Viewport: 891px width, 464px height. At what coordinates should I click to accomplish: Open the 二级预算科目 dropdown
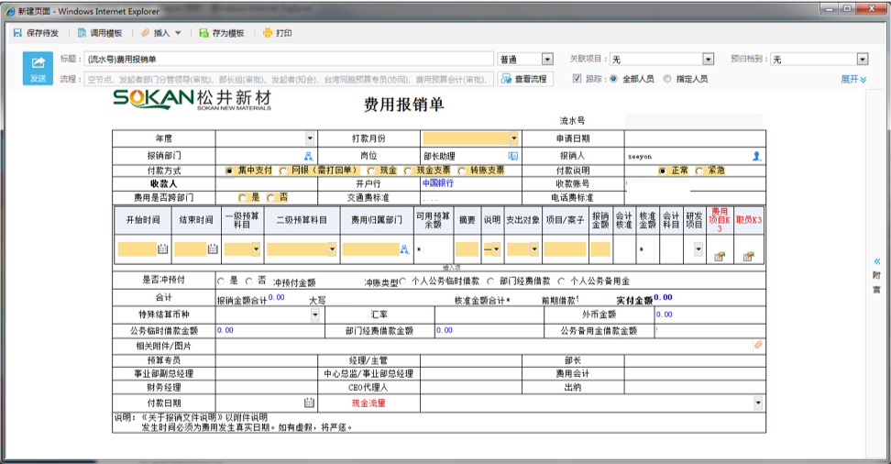click(x=332, y=249)
